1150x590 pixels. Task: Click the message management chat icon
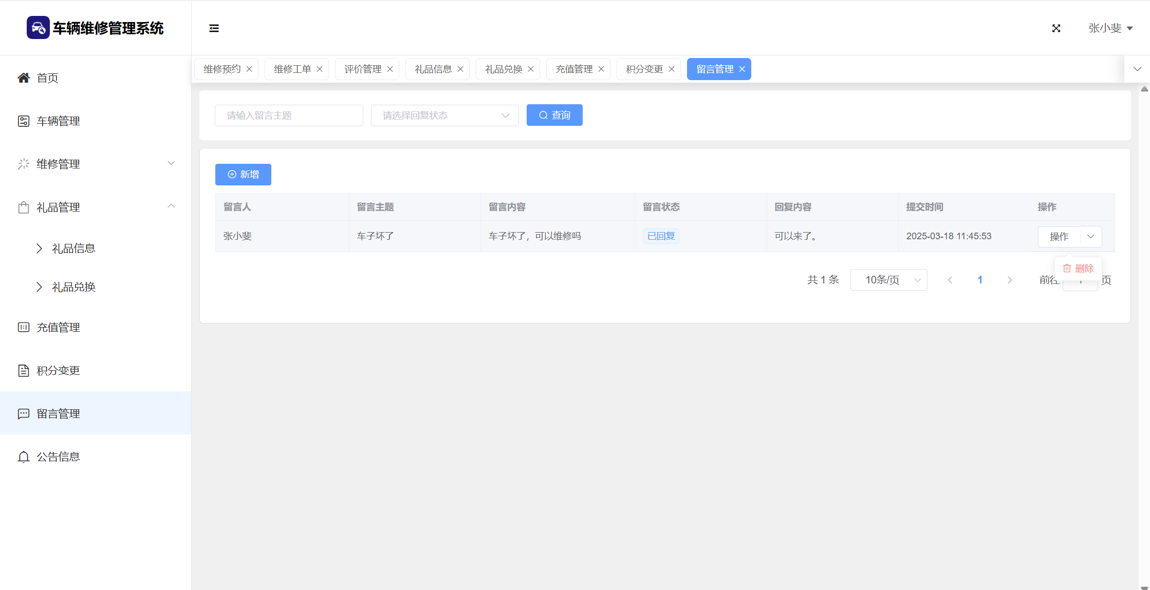24,413
